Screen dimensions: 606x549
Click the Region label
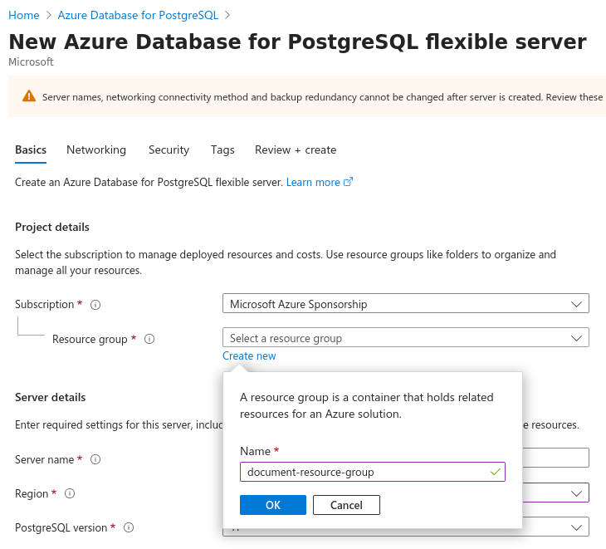pos(32,493)
